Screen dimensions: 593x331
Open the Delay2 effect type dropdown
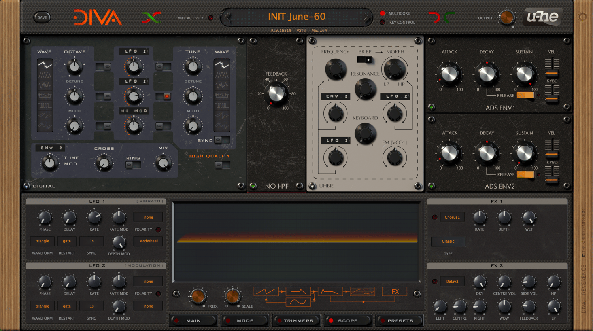click(x=452, y=282)
